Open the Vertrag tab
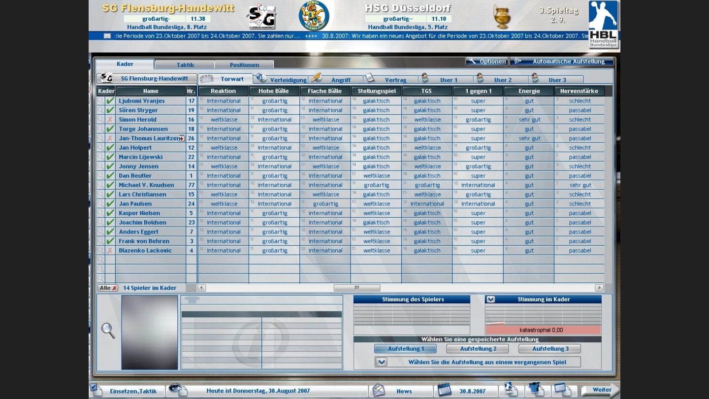This screenshot has width=709, height=399. pyautogui.click(x=391, y=79)
